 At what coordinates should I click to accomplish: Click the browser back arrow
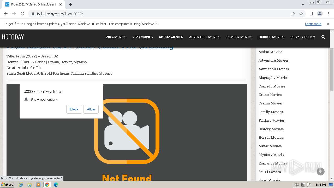tap(6, 14)
